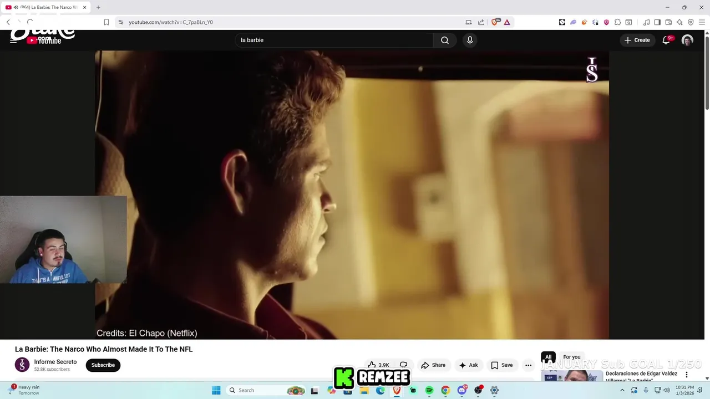The image size is (710, 399).
Task: Click the '52.8K subscribers' text
Action: (x=52, y=370)
